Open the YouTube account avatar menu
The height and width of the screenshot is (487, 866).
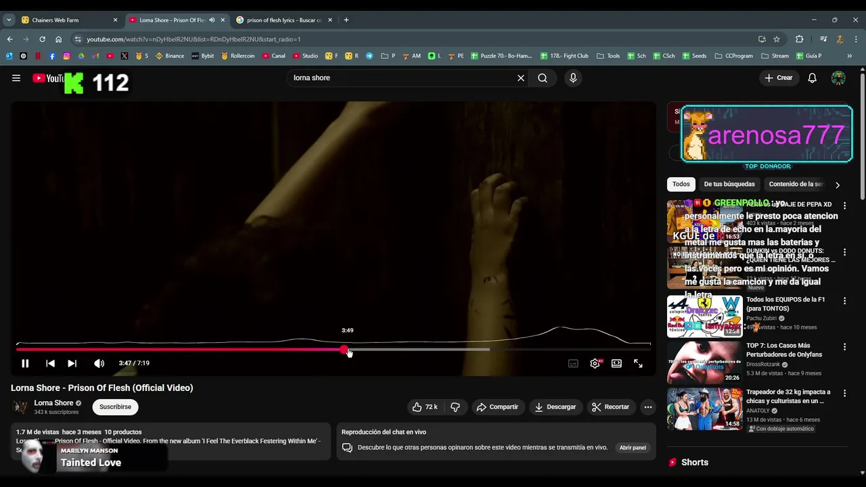click(x=838, y=78)
